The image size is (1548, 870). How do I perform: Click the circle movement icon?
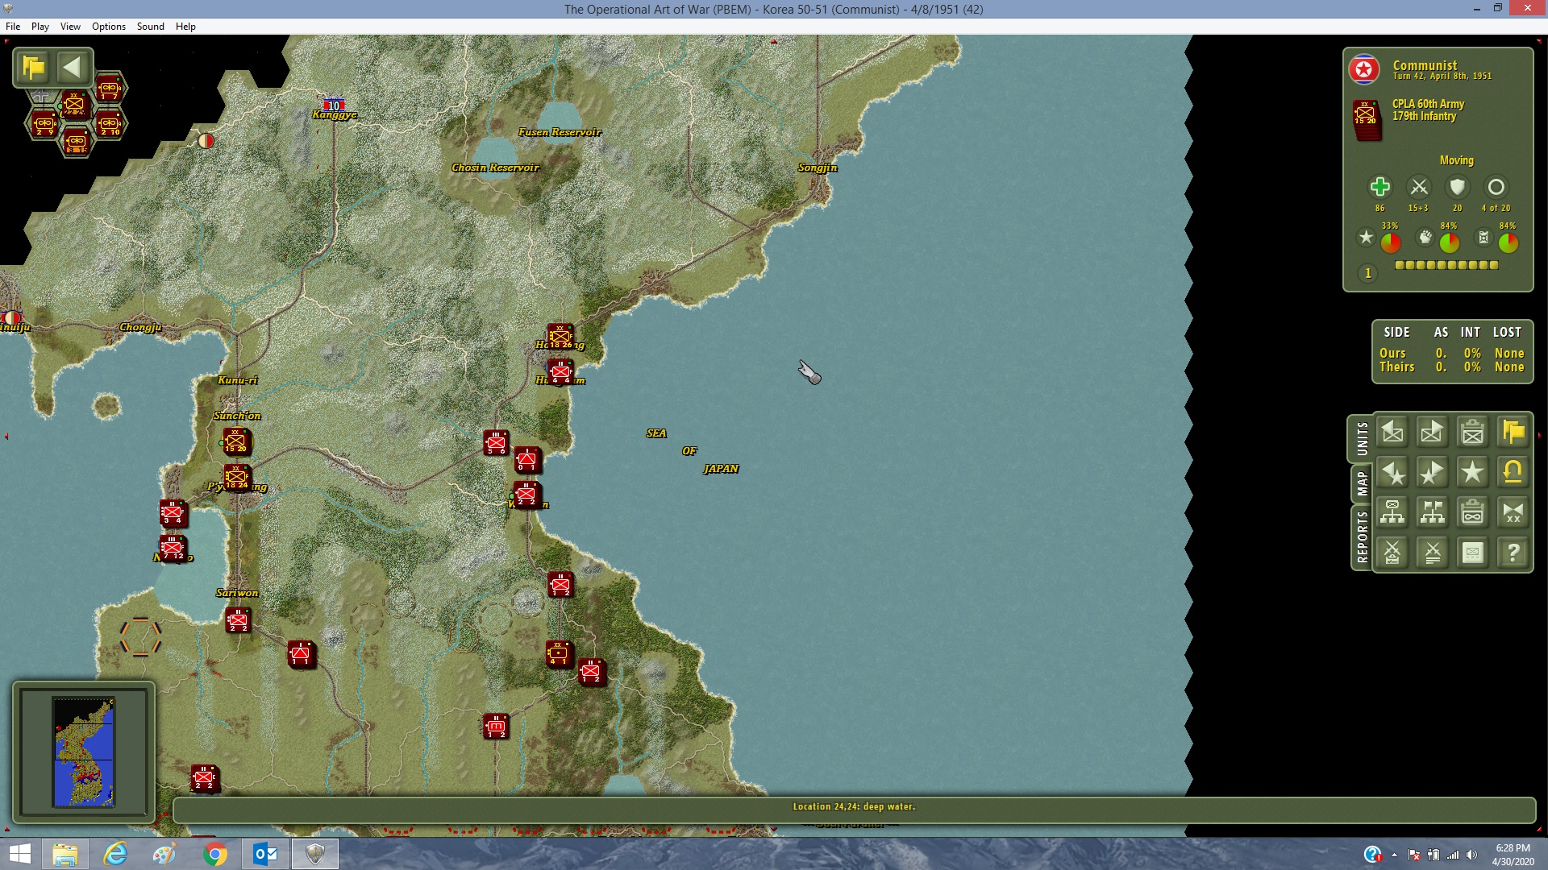(x=1496, y=187)
